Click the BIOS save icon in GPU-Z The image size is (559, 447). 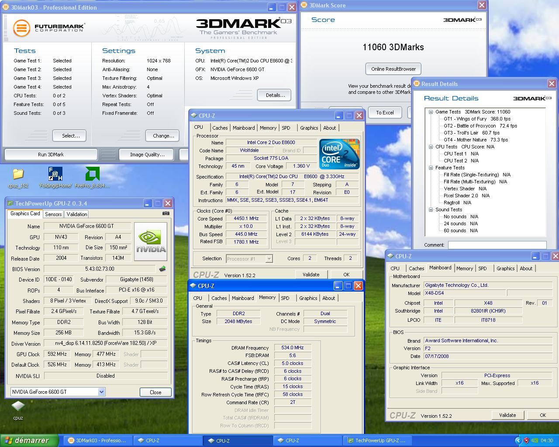[162, 269]
